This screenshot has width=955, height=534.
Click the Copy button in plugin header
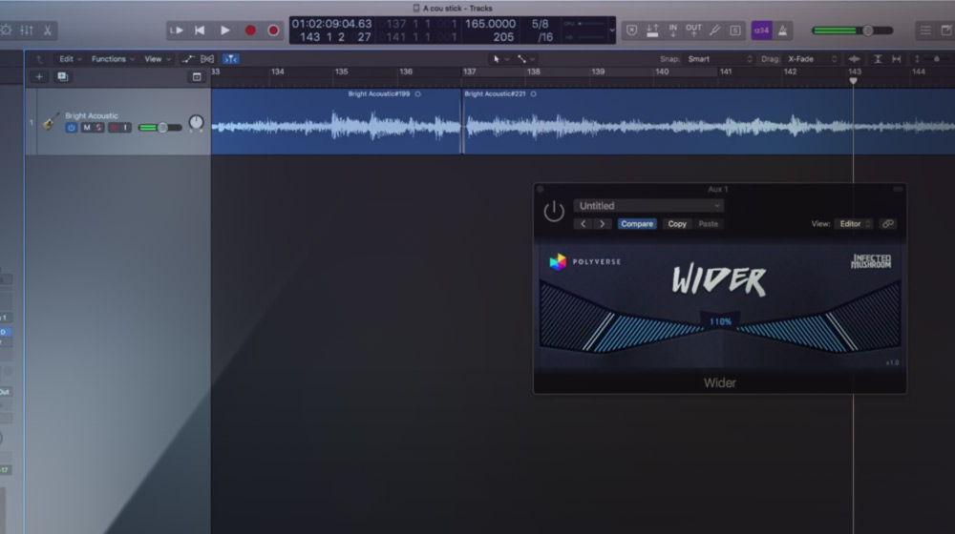pos(677,224)
